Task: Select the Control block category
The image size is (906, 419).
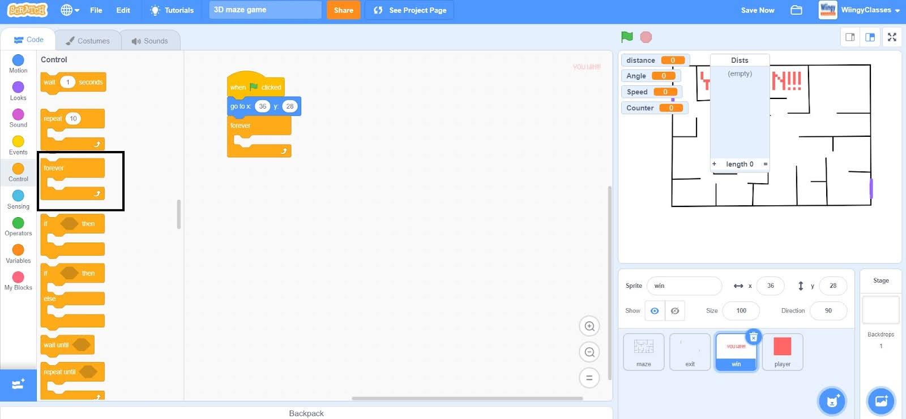Action: click(18, 172)
